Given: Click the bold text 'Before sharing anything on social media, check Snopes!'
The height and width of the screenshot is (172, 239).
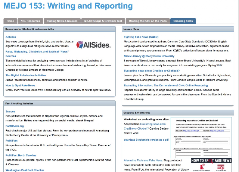Looking at the screenshot, I should pyautogui.click(x=59, y=121).
